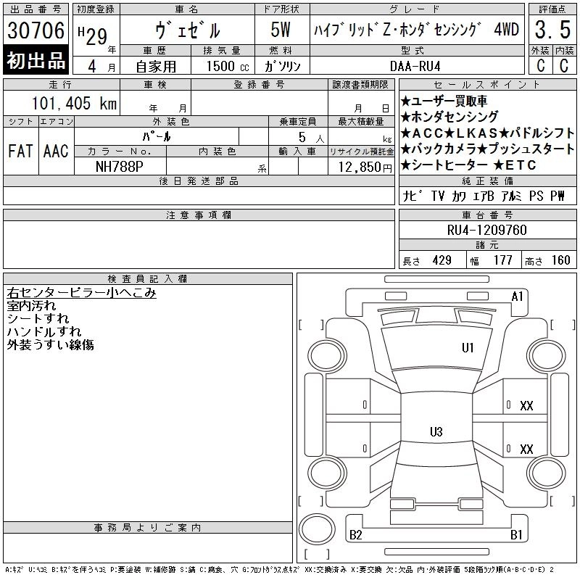
Task: Click the lot number 30706
Action: coord(36,30)
